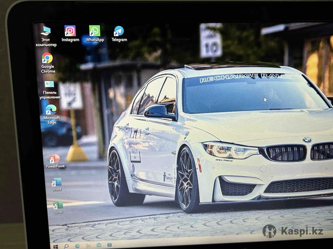Screen dimensions: 333x249
Task: Open Edge from the taskbar
Action: [x=77, y=246]
